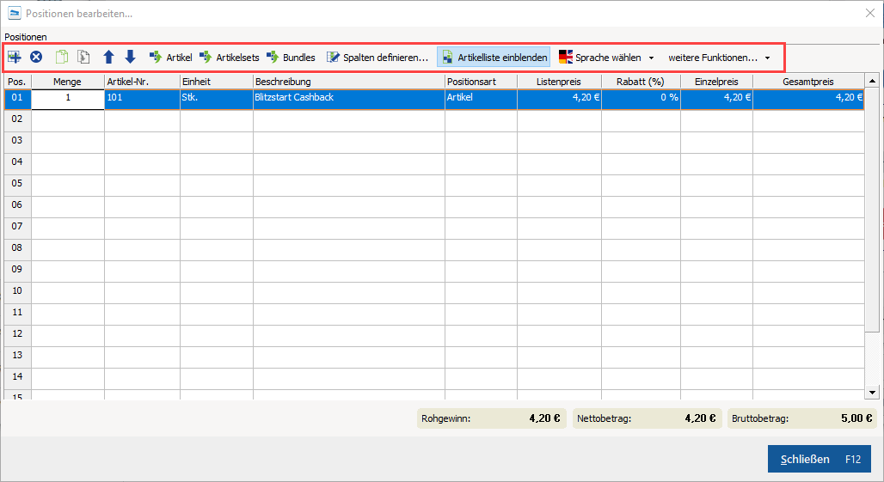884x482 pixels.
Task: Click the Schließen button
Action: [820, 459]
